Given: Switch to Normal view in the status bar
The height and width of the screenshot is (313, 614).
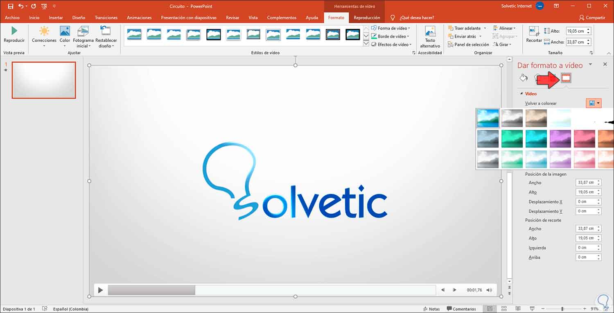Looking at the screenshot, I should tap(490, 309).
